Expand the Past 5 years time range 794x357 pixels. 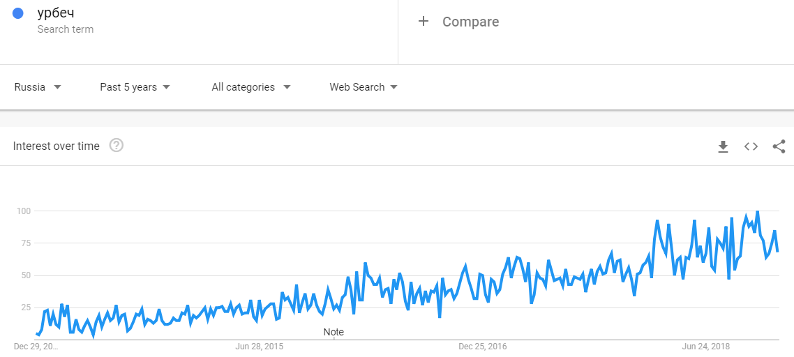coord(135,87)
